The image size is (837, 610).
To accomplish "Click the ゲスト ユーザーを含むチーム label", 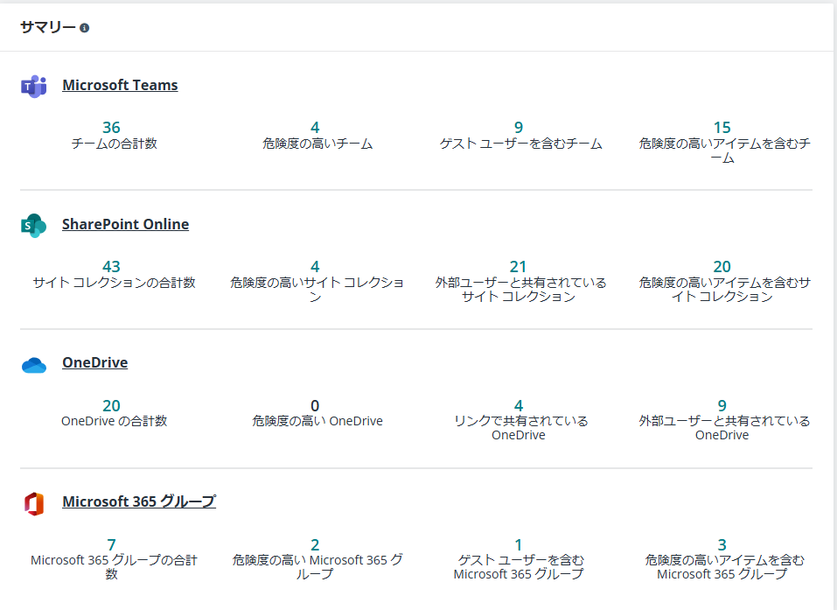I will (x=521, y=144).
